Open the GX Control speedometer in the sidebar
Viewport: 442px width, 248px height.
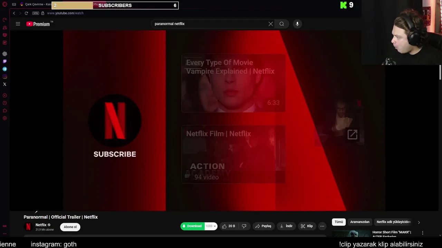tap(5, 20)
